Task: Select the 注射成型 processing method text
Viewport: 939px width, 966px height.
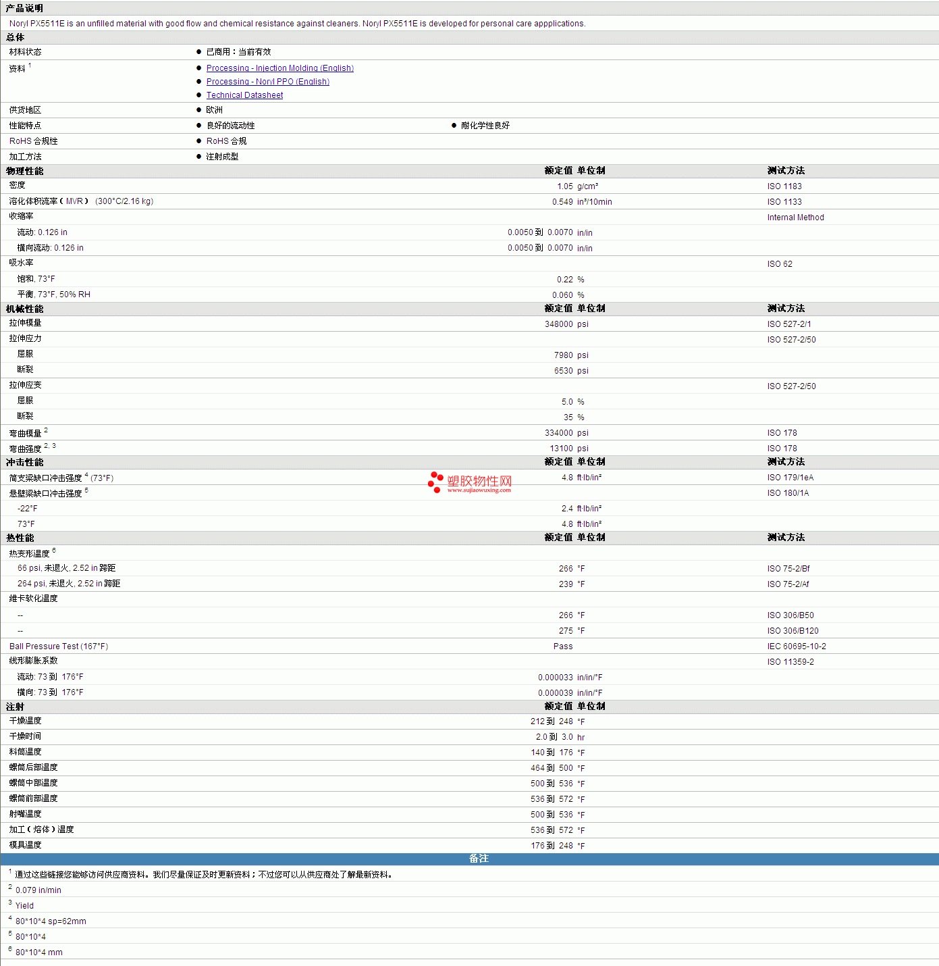Action: (x=223, y=157)
